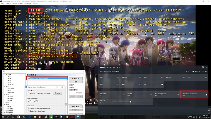Open the 瀏覽(N) menu in MPC-BE
This screenshot has width=211, height=119.
[x=21, y=4]
